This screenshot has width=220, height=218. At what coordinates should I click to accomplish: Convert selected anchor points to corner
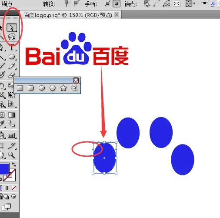click(67, 3)
